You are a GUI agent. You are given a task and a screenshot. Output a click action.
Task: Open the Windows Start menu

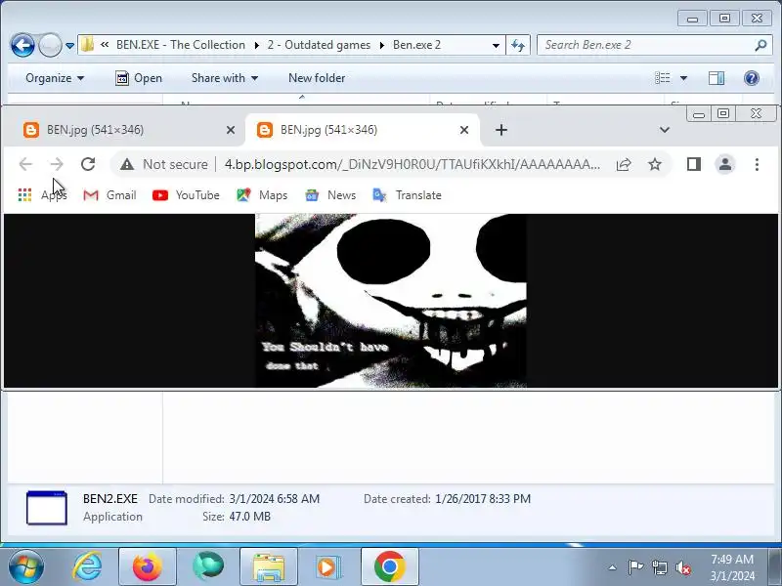tap(26, 566)
